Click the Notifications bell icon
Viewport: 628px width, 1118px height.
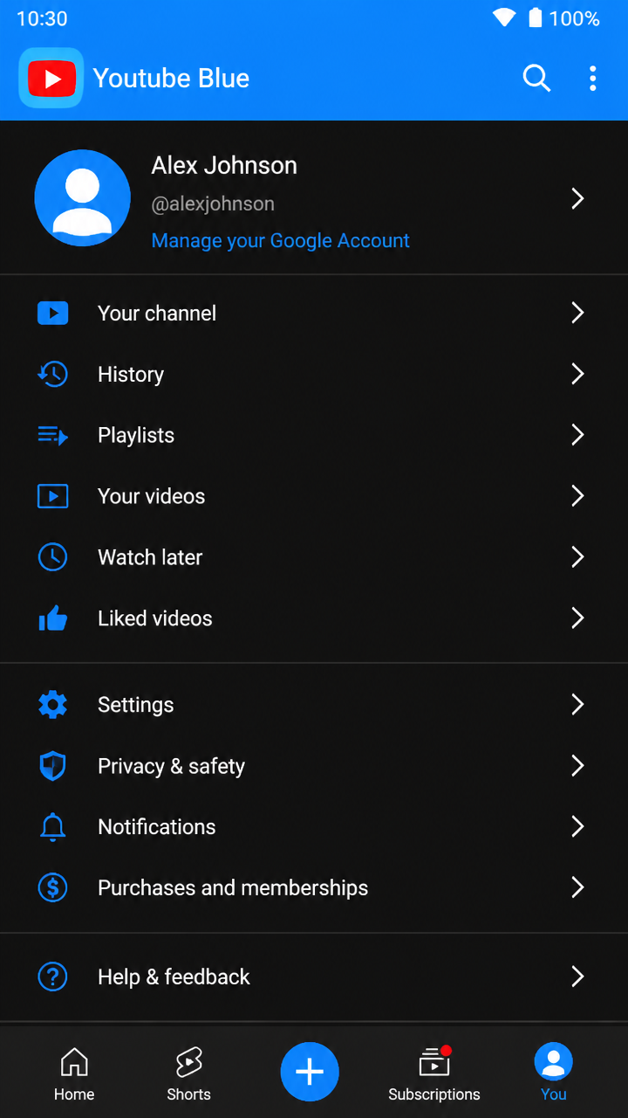[53, 827]
